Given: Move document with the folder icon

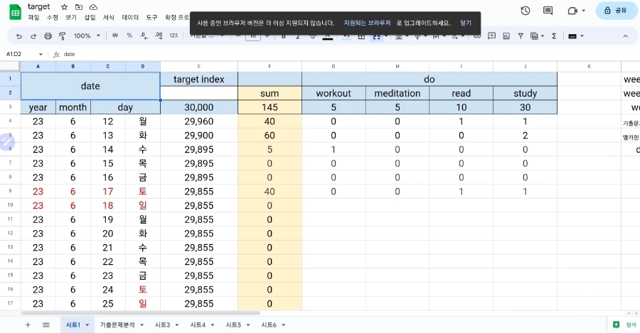Looking at the screenshot, I should click(x=79, y=7).
